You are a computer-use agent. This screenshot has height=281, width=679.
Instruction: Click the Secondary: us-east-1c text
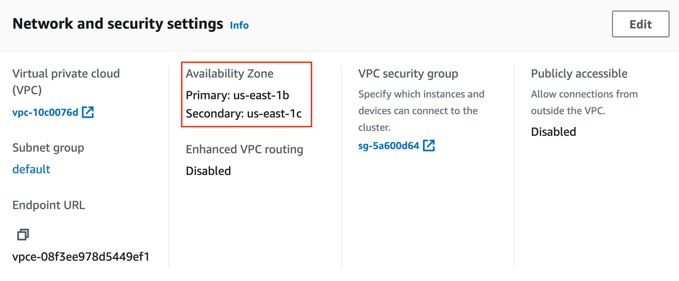(243, 114)
